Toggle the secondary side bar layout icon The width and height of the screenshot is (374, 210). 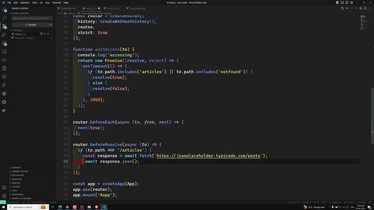click(x=347, y=2)
